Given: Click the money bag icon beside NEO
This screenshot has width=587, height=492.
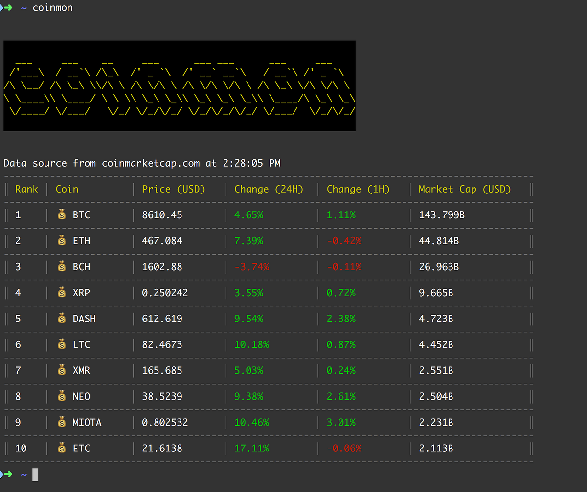Looking at the screenshot, I should [x=62, y=396].
